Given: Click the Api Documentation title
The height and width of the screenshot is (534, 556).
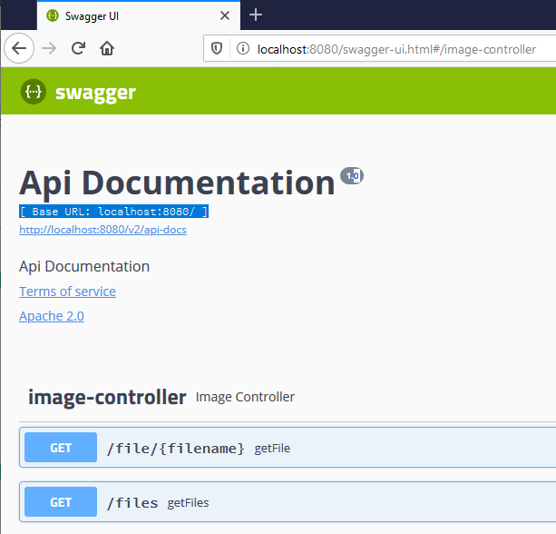Looking at the screenshot, I should (x=177, y=183).
